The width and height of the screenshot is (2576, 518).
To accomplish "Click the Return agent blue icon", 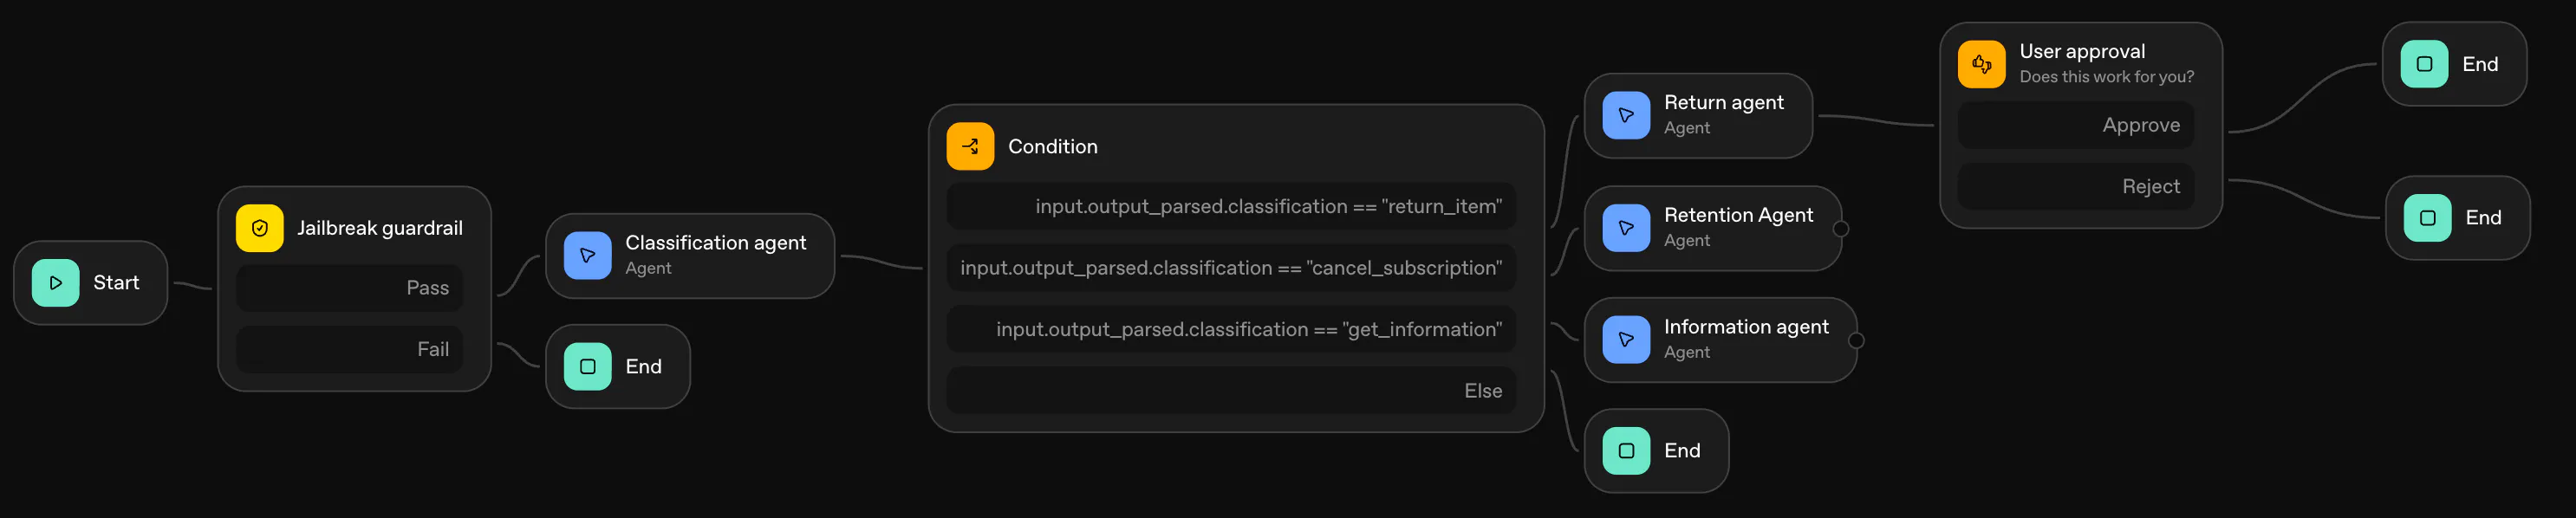I will [x=1626, y=115].
